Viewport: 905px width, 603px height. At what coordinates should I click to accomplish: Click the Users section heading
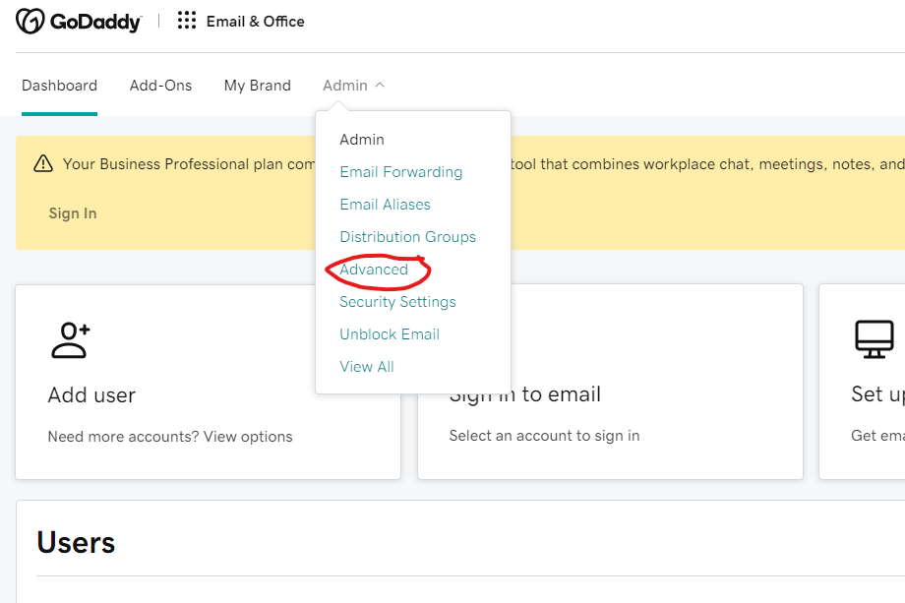(76, 542)
